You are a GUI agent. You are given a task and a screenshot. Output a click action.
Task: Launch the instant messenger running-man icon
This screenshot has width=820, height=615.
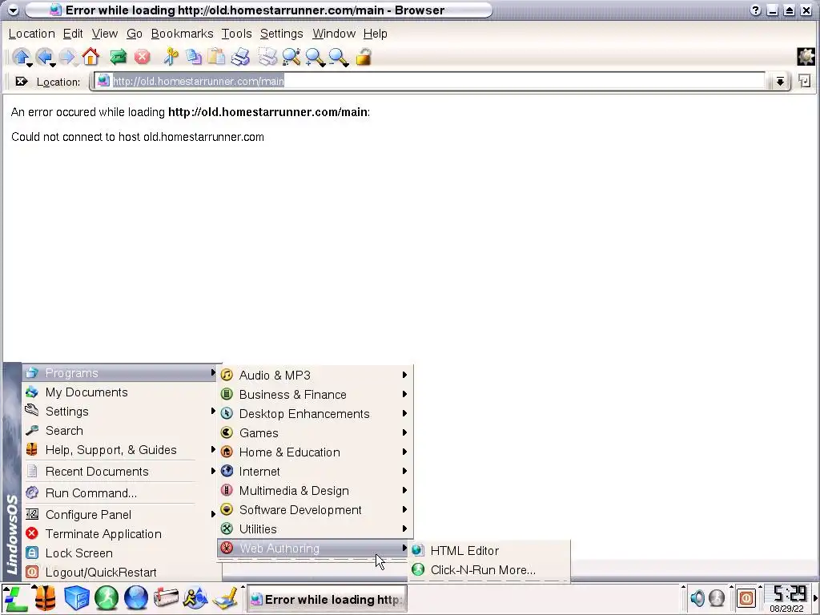point(195,598)
